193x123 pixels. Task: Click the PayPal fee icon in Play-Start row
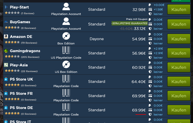pos(150,5)
